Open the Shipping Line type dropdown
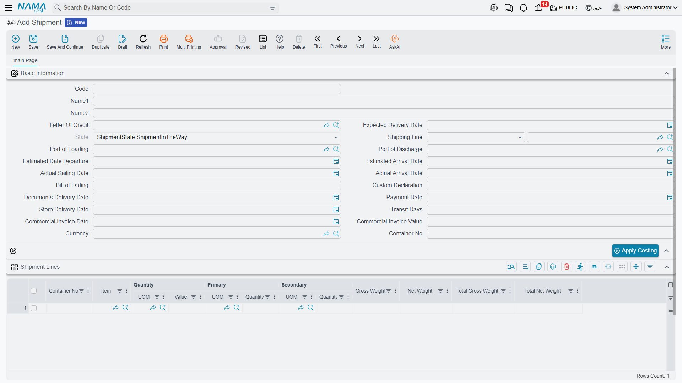 click(x=520, y=137)
